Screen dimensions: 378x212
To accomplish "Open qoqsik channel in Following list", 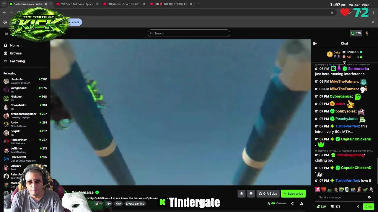I will coord(25,133).
